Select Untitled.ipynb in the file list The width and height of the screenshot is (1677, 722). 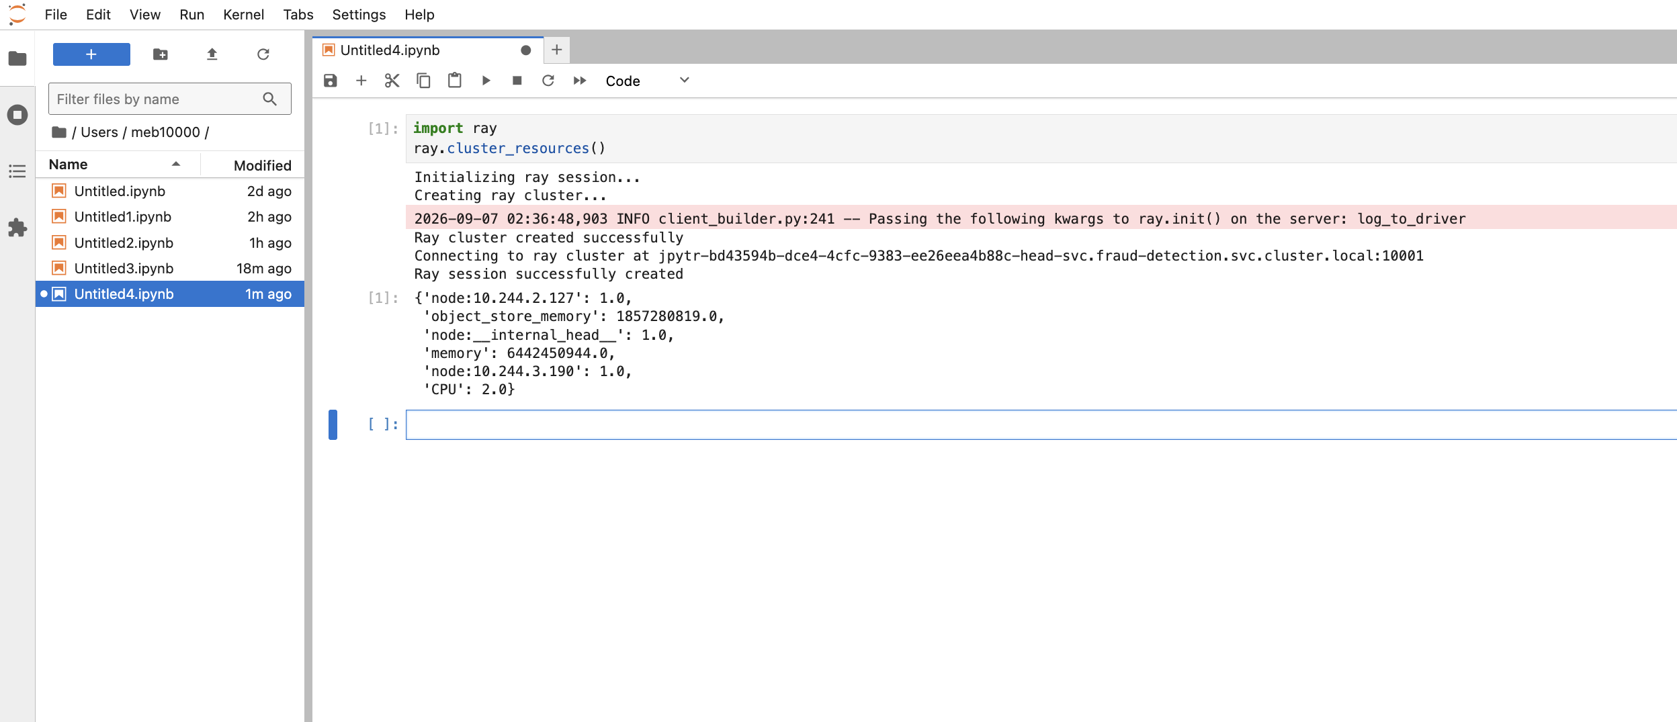pos(170,191)
